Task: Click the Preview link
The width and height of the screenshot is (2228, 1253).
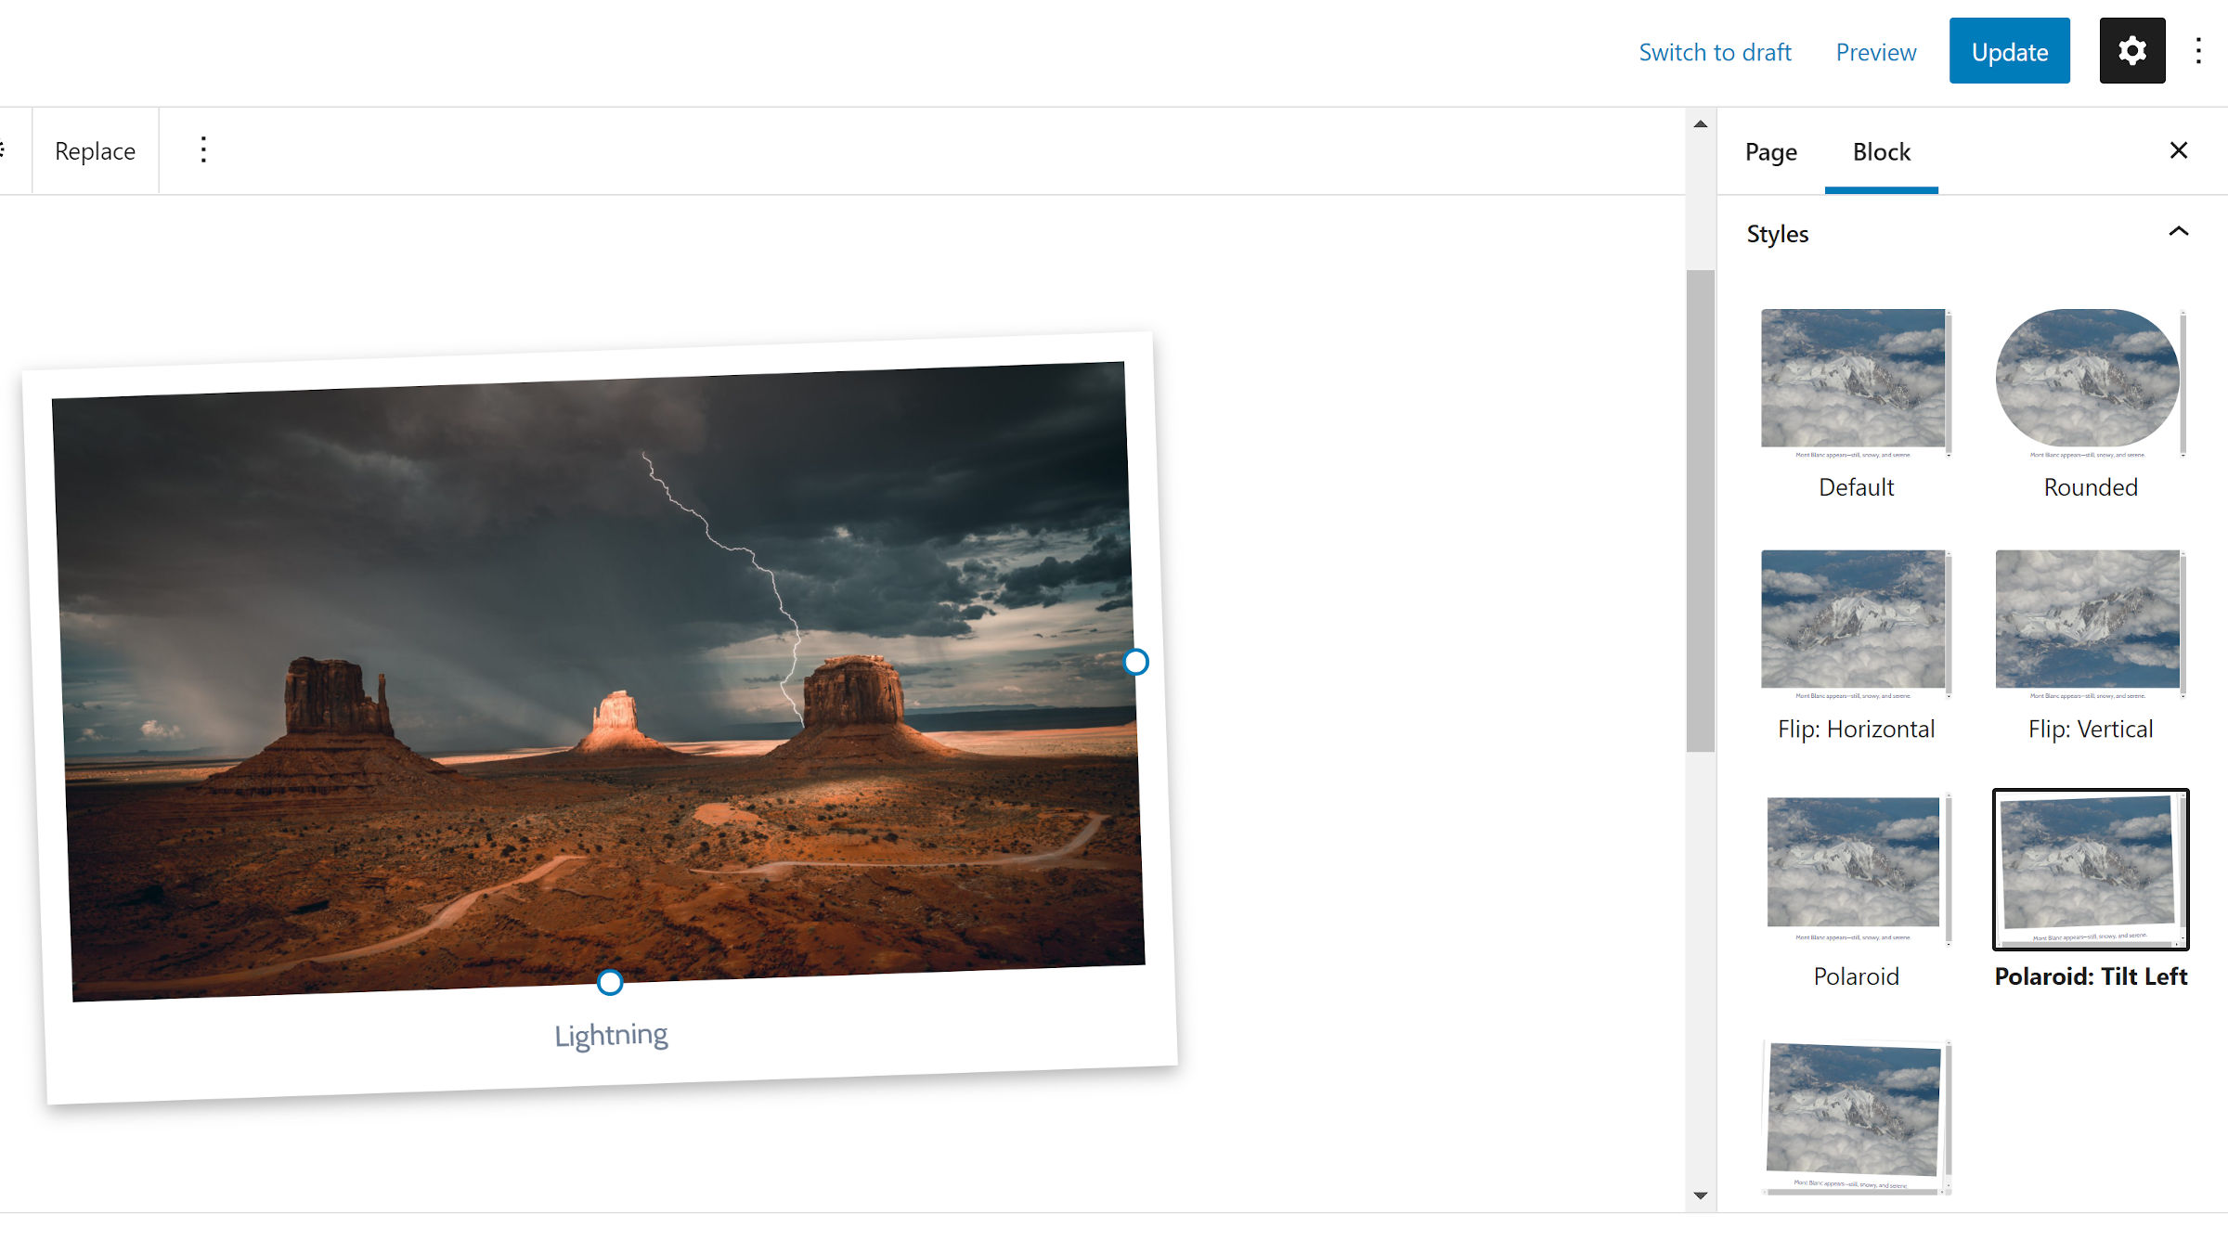Action: [x=1875, y=52]
